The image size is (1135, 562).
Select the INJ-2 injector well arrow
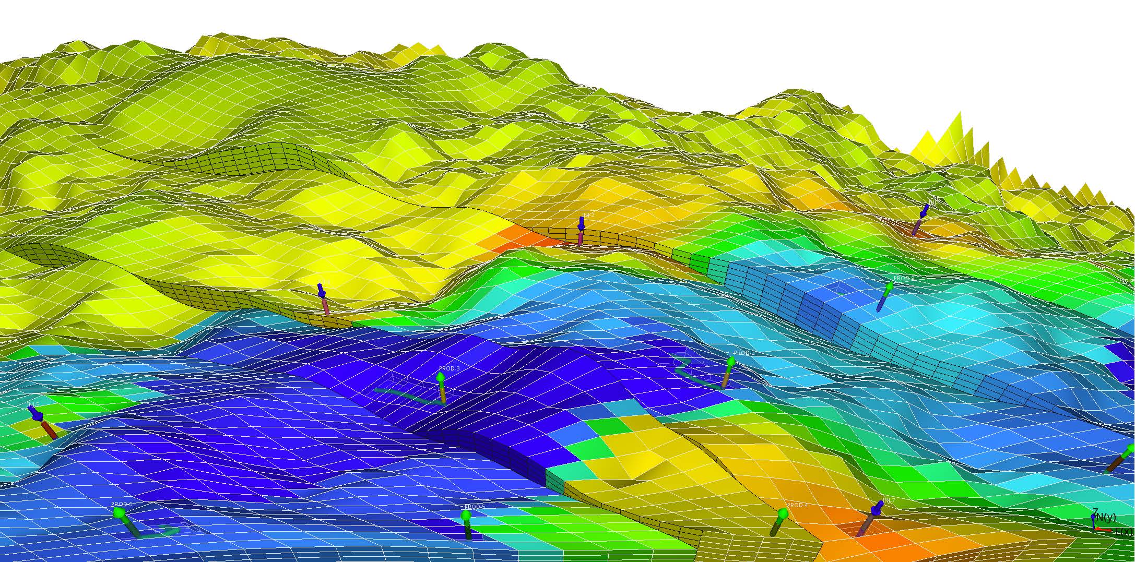[x=581, y=224]
